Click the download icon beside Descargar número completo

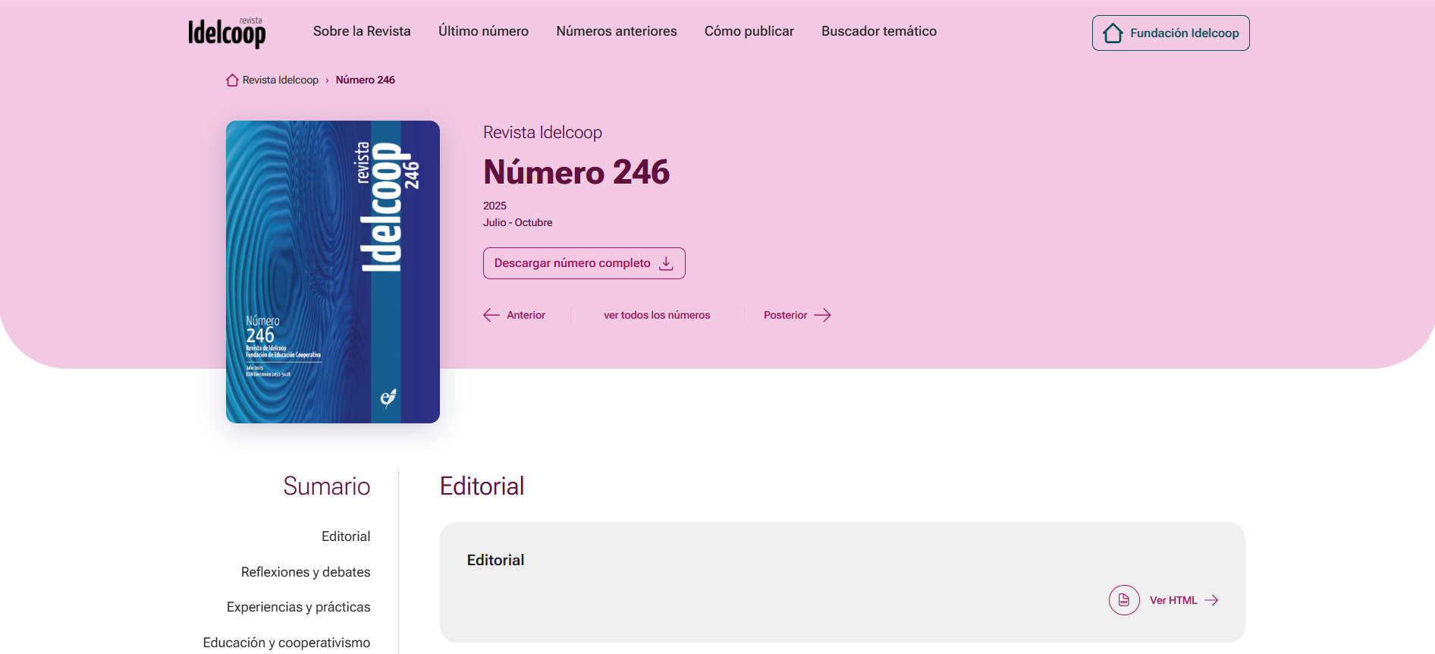[x=666, y=263]
